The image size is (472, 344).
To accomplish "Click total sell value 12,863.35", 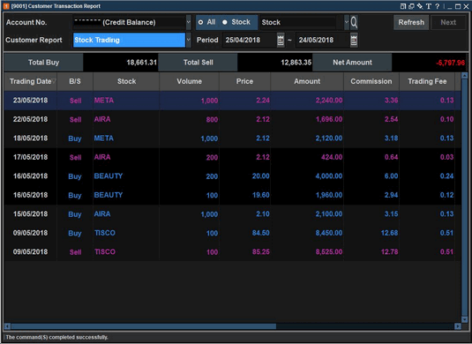I will [296, 63].
